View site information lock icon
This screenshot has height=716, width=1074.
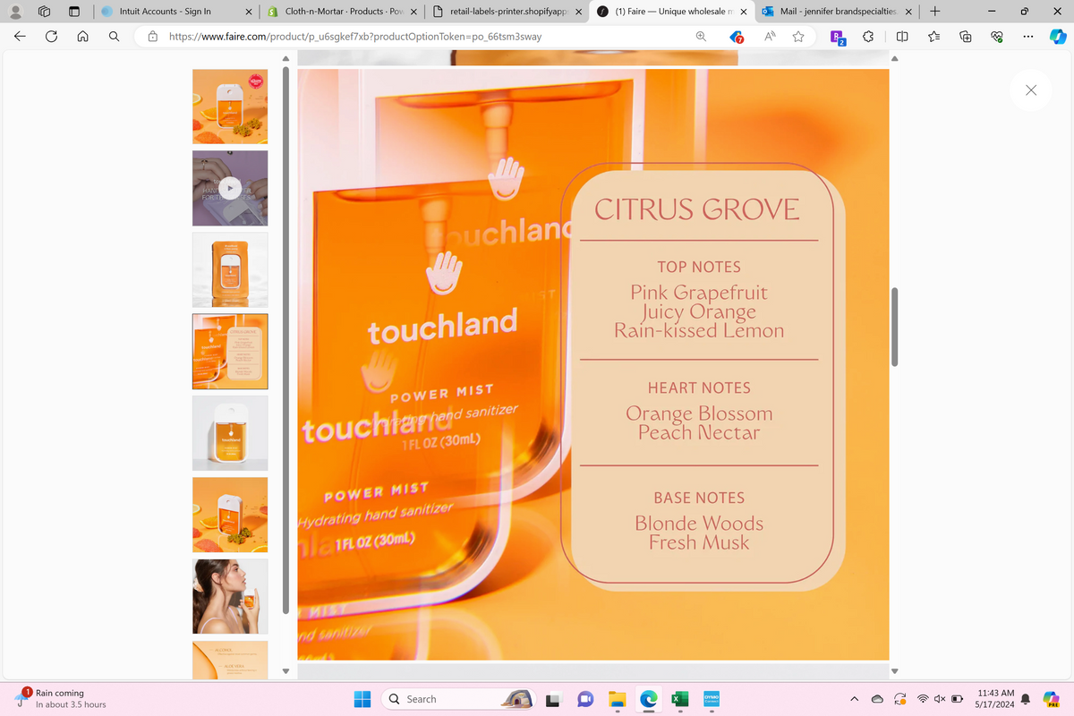pos(153,37)
